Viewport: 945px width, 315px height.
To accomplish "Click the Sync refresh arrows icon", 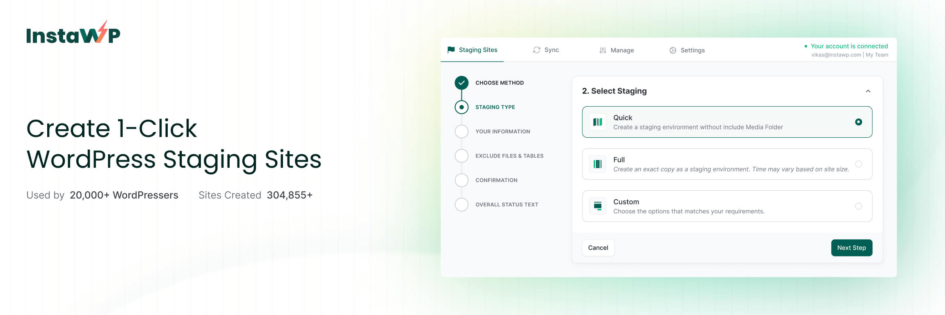I will [x=536, y=50].
